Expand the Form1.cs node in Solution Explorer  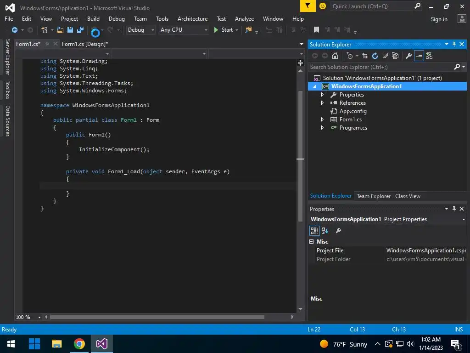[x=322, y=120]
